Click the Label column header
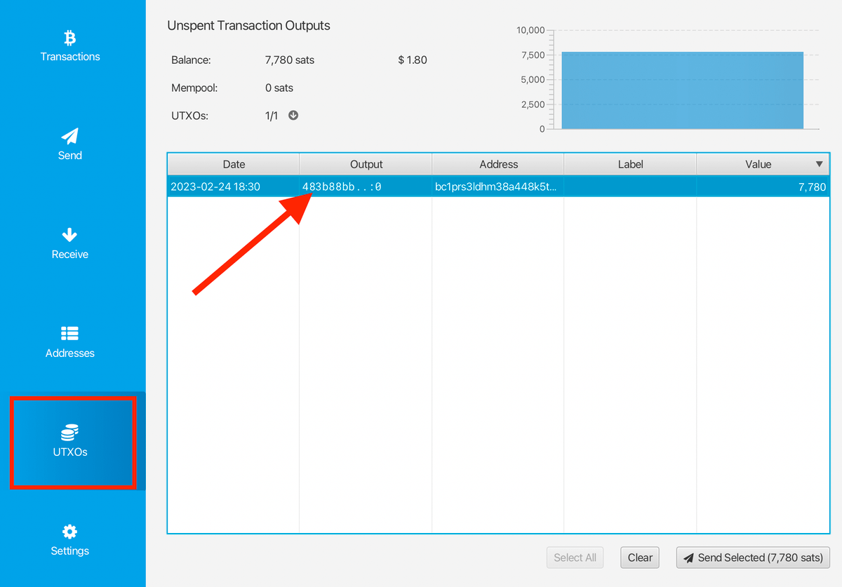This screenshot has width=842, height=587. [x=630, y=164]
